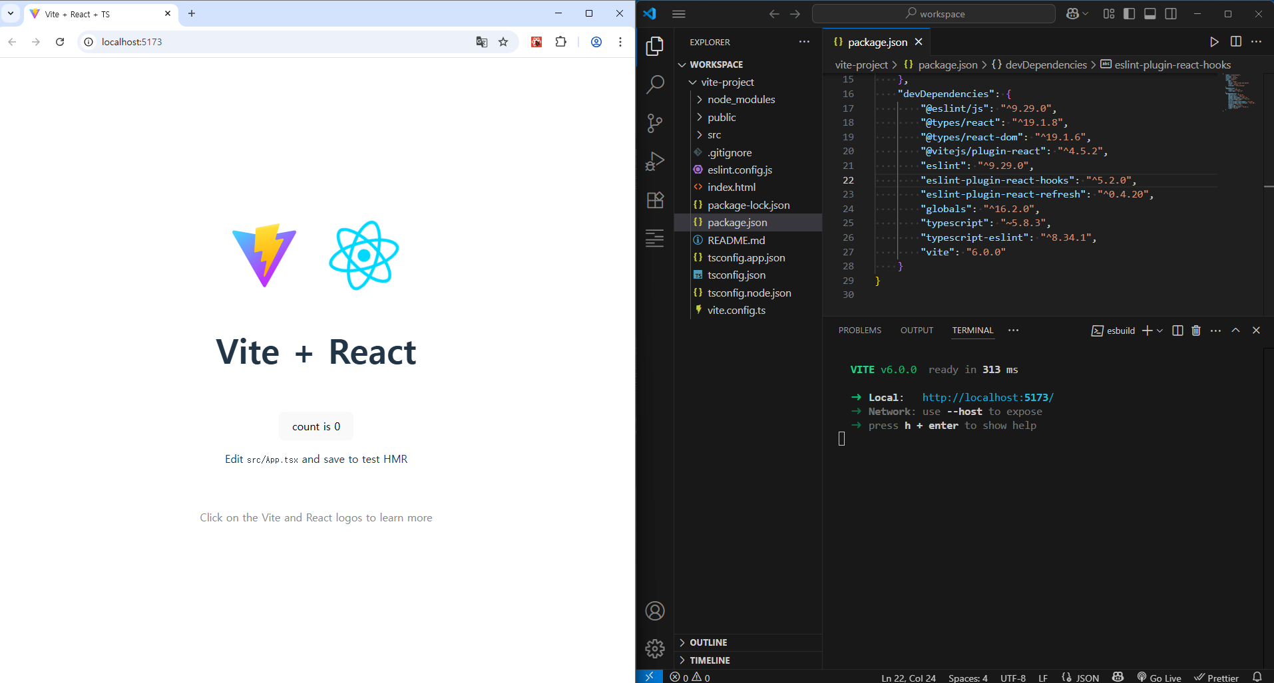Open Chrome extensions puzzle icon

tap(561, 42)
